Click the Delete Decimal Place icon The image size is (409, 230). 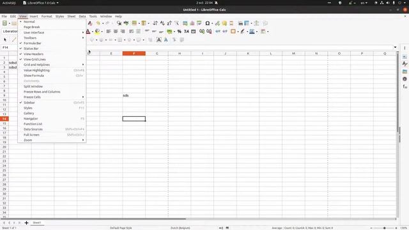click(x=209, y=31)
